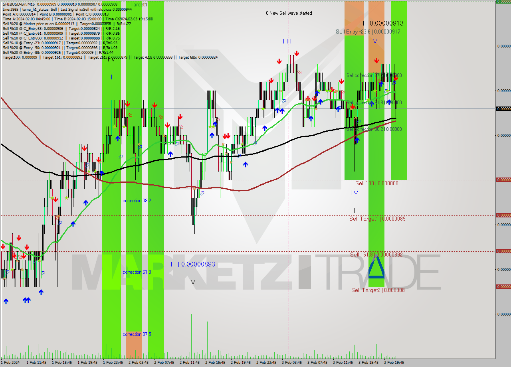Click the 'I I I 0.00000913' wave label
This screenshot has width=511, height=367.
[x=381, y=24]
